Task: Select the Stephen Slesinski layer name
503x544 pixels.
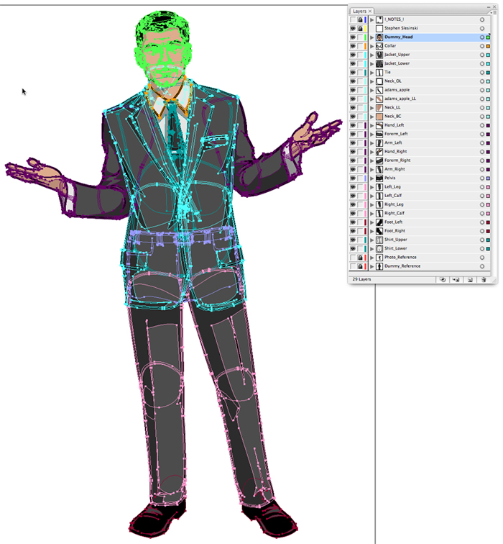Action: (x=401, y=29)
